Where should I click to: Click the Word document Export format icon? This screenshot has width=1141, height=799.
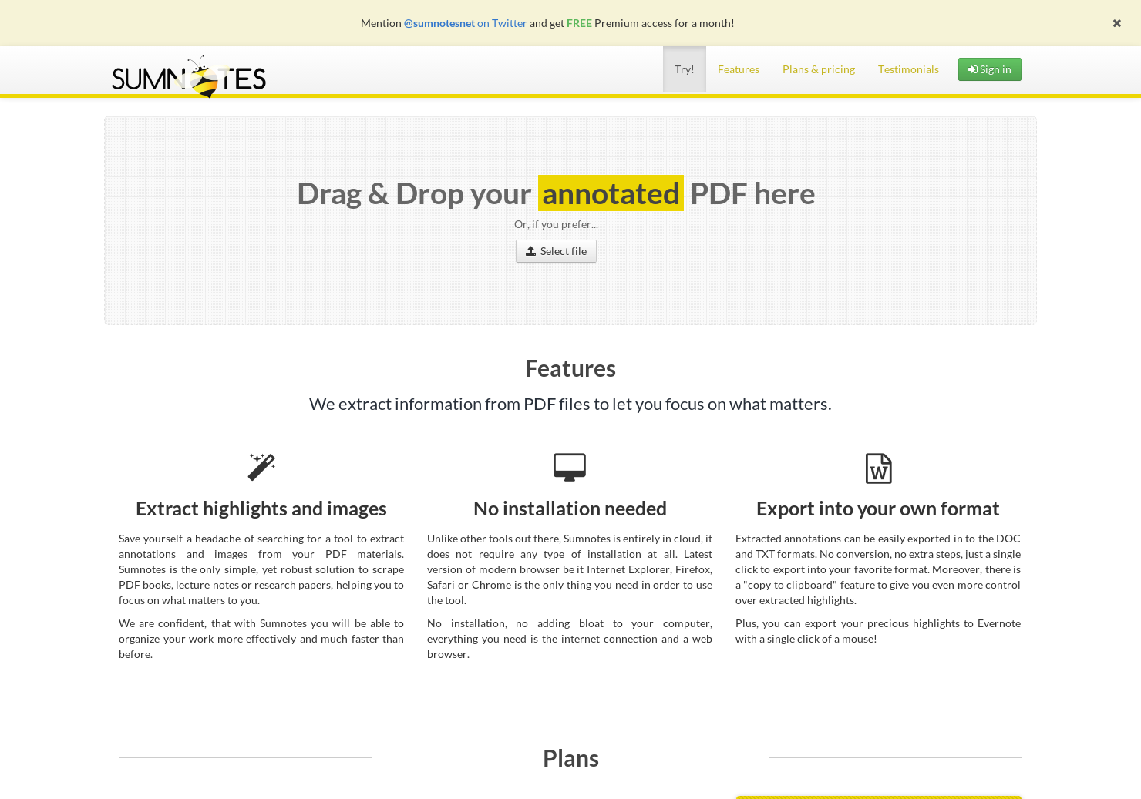tap(878, 468)
